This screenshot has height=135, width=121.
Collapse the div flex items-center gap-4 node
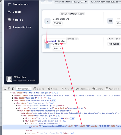tap(24, 121)
